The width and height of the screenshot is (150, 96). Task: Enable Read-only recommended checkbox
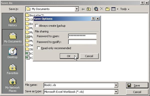(x=39, y=48)
